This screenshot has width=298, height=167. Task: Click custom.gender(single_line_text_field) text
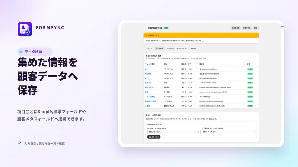coord(213,92)
